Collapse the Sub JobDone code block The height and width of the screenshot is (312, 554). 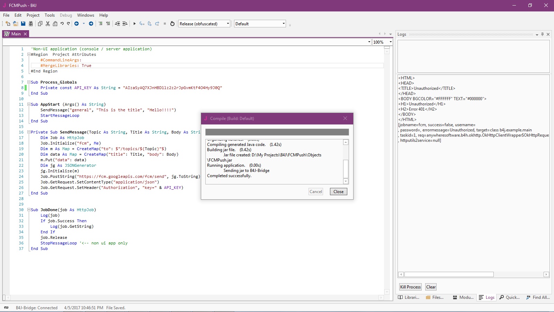[29, 210]
